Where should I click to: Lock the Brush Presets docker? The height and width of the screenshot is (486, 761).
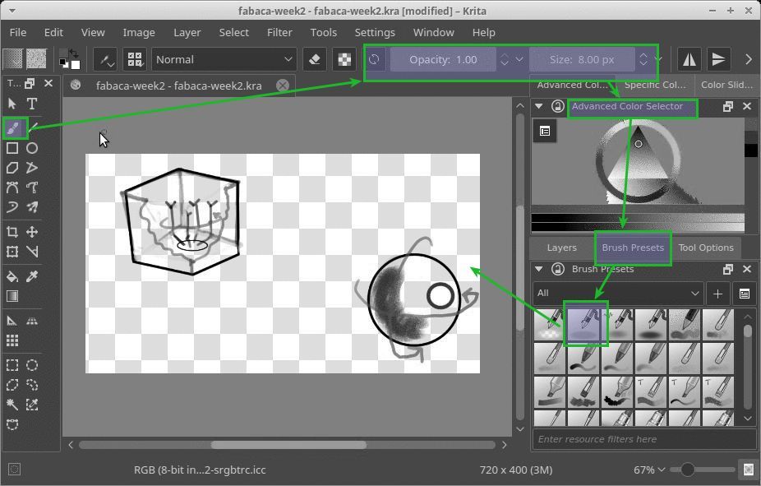click(558, 268)
